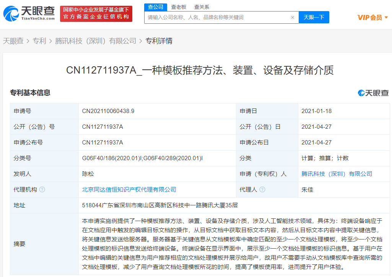392x277 pixels.
Task: Click the 摘要 row label
Action: pos(19,244)
